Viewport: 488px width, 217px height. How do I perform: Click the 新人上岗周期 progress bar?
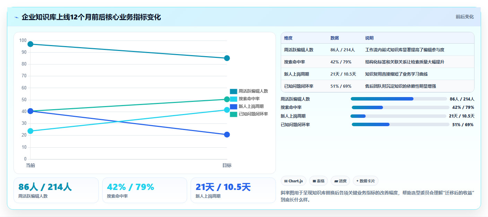click(398, 116)
